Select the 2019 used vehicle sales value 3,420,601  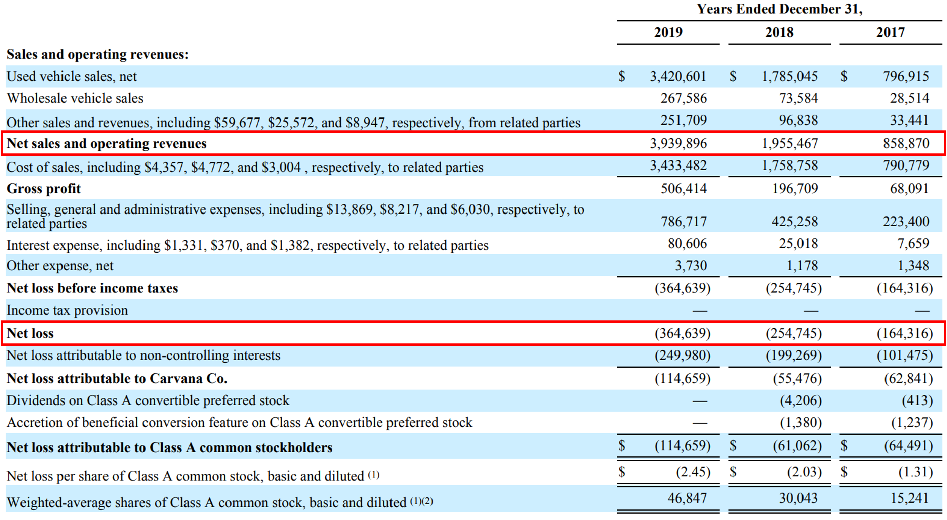(678, 77)
